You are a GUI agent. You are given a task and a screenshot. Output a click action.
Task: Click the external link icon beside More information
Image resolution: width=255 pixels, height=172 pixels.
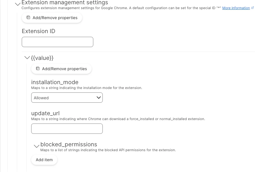click(252, 8)
